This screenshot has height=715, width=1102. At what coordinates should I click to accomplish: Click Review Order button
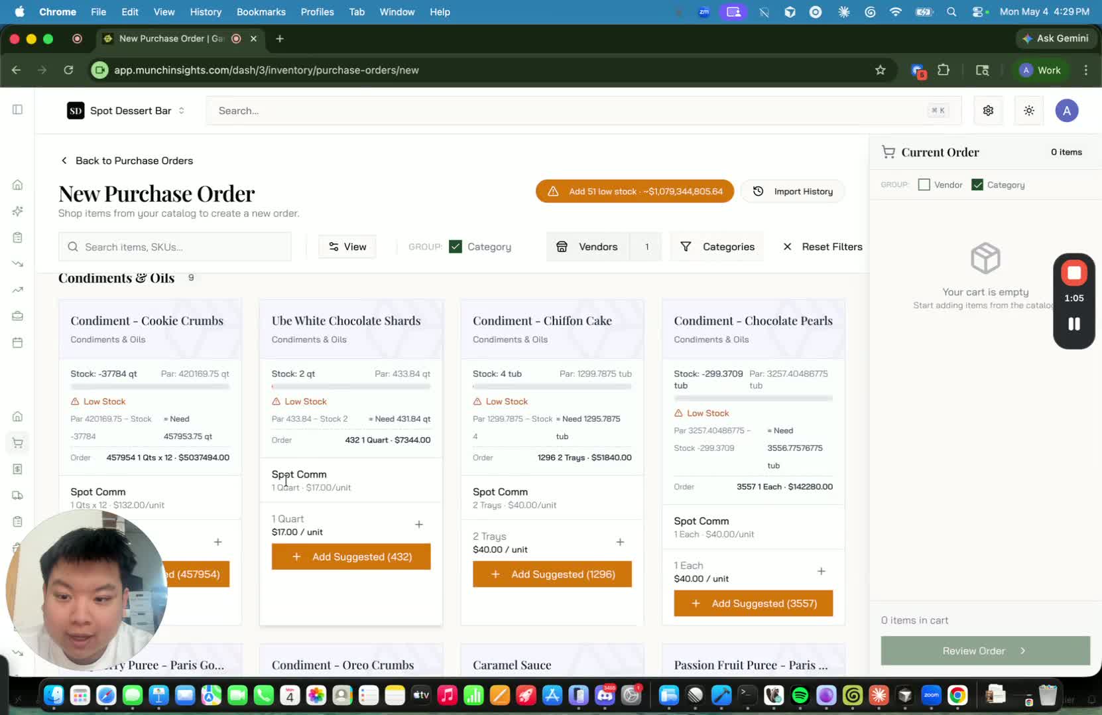tap(985, 651)
